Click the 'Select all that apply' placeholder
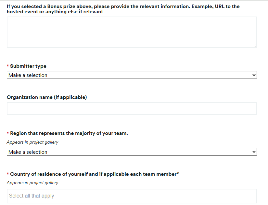268x205 pixels. click(x=32, y=196)
